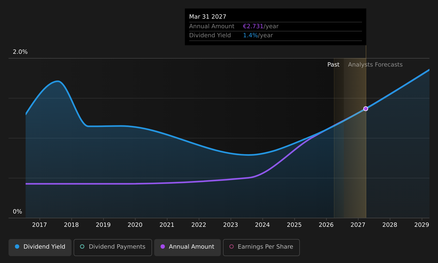Click the 2023 x-axis label
Screen dimensions: 438x263
point(230,225)
